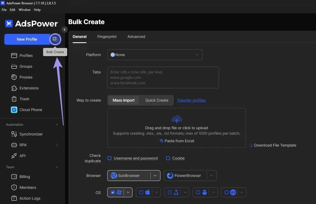This screenshot has height=204, width=316.
Task: Enable the Cookie duplicate check
Action: click(168, 158)
